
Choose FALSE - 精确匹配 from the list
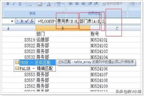coord(35,69)
